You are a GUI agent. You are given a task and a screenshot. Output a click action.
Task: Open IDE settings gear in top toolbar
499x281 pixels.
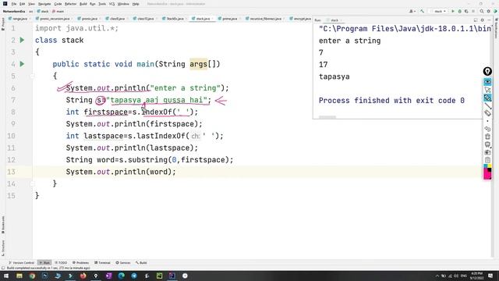point(489,11)
